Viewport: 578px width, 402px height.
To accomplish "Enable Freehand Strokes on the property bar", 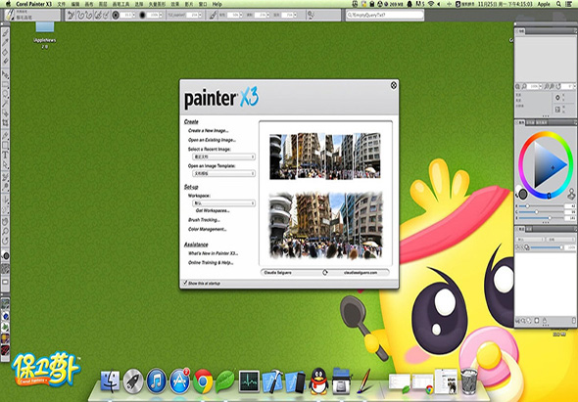I will tap(80, 15).
